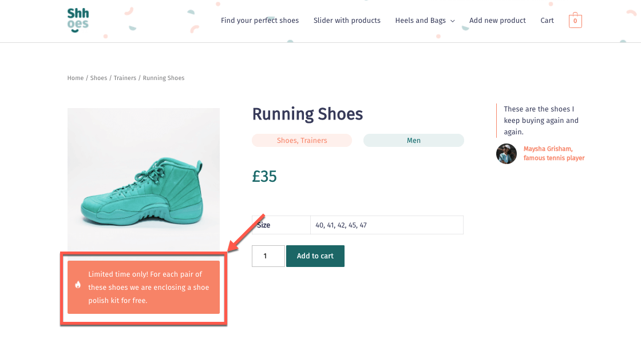Open Find your perfect shoes menu
This screenshot has height=343, width=641.
260,21
